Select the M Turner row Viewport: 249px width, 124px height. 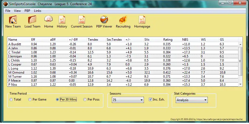pyautogui.click(x=123, y=77)
